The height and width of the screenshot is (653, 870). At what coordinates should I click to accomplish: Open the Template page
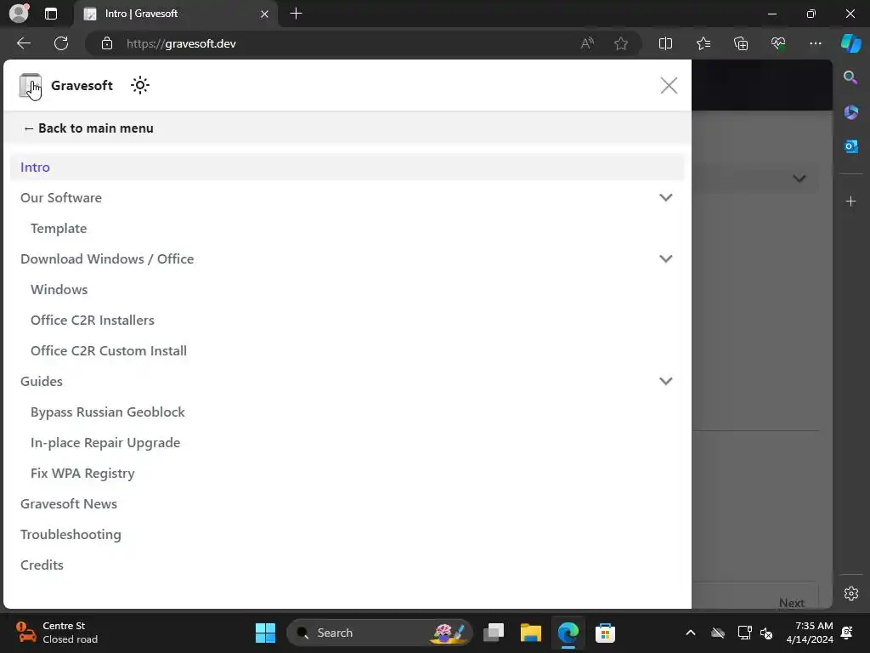pos(59,228)
